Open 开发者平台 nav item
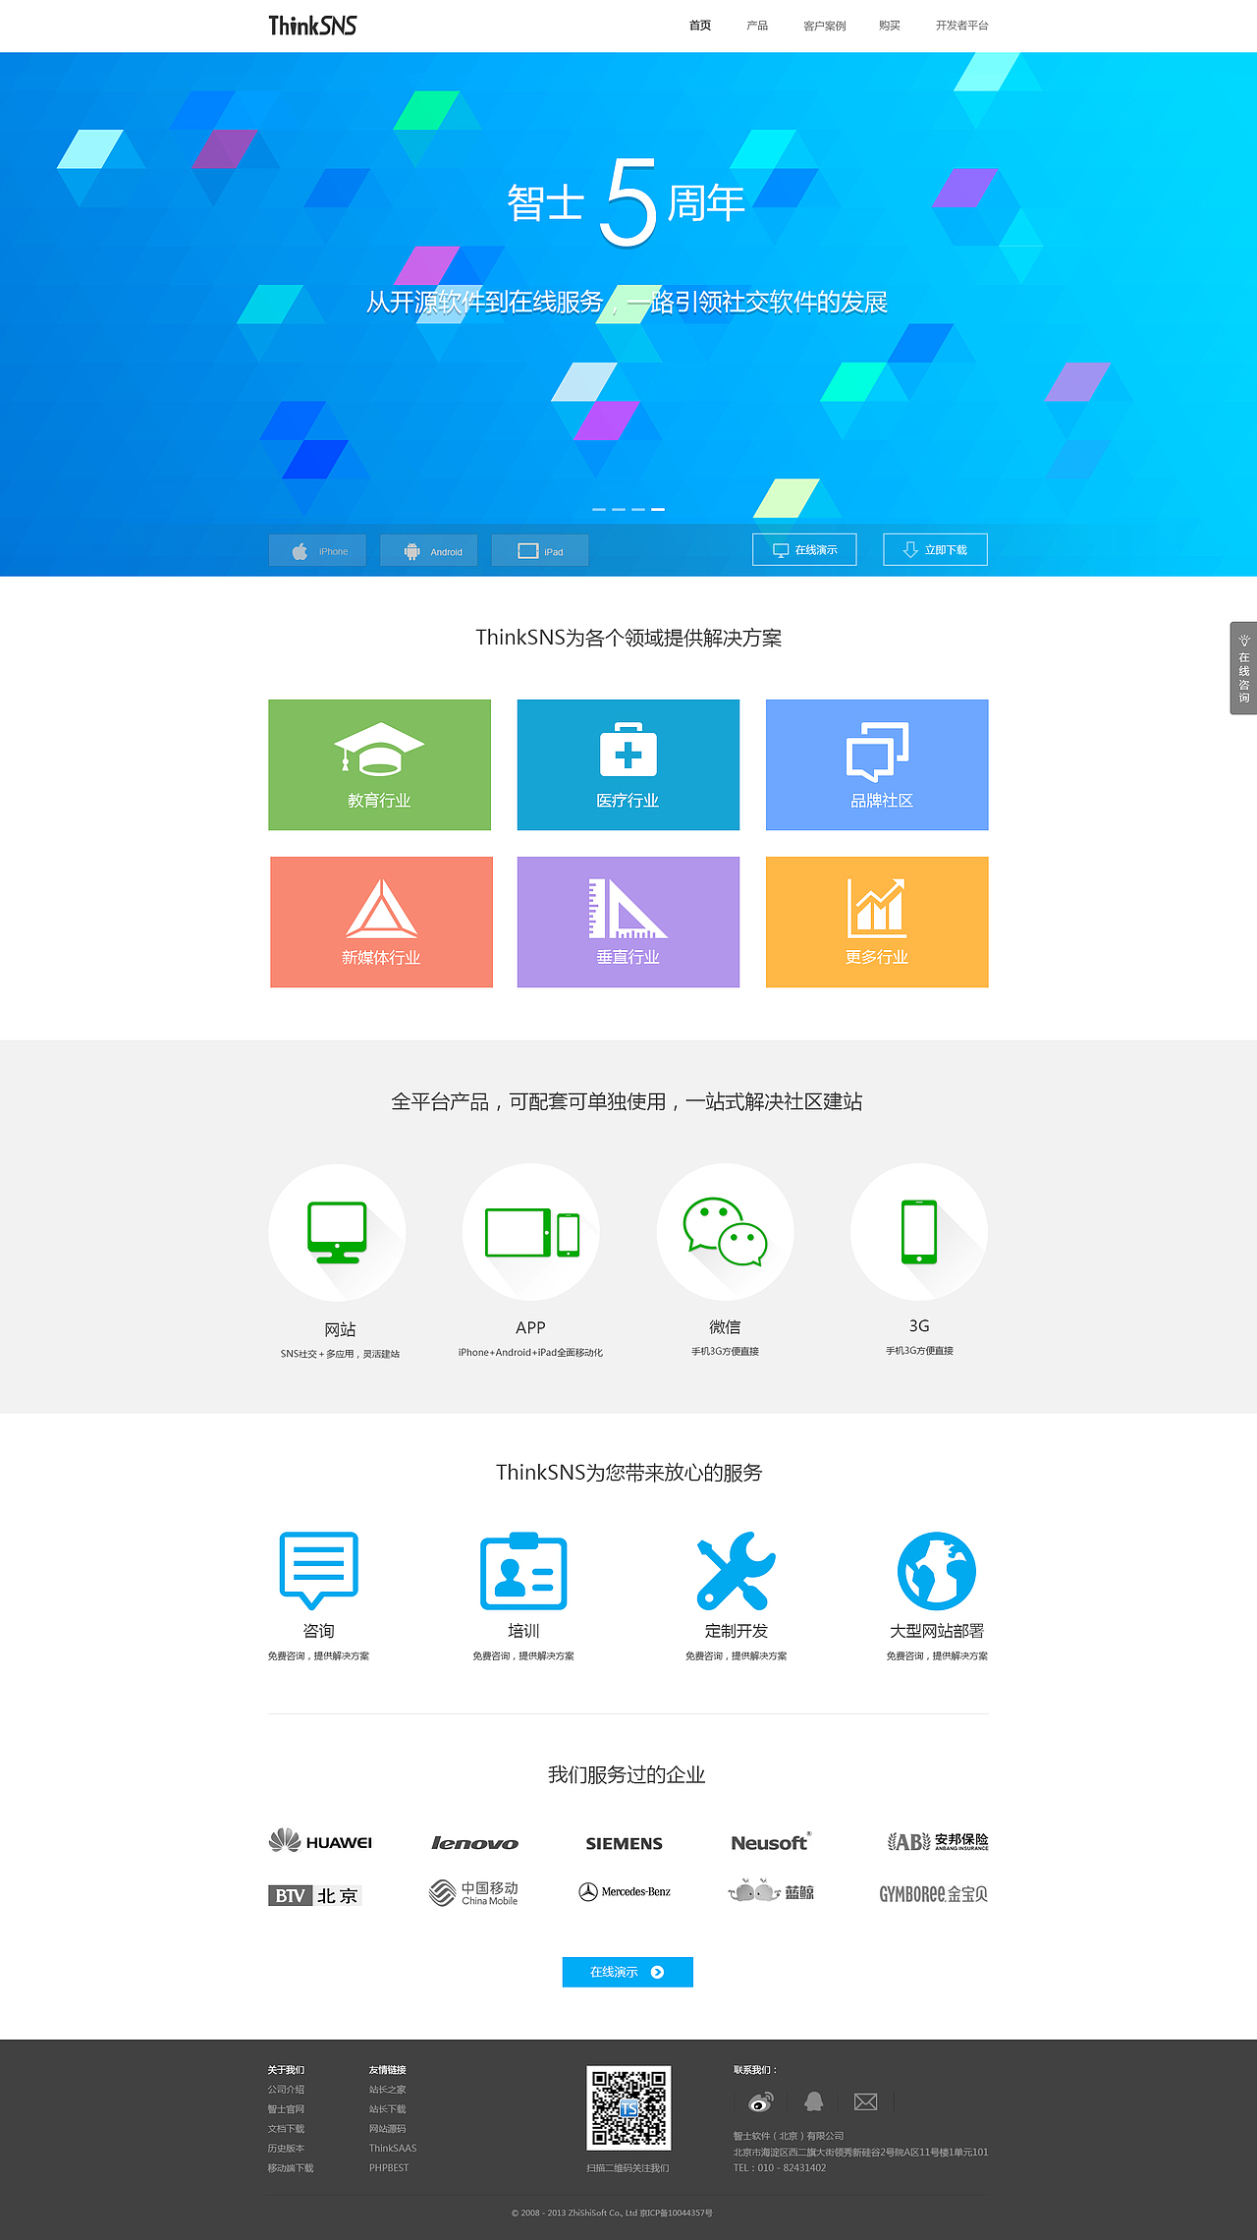The width and height of the screenshot is (1257, 2240). [x=961, y=26]
